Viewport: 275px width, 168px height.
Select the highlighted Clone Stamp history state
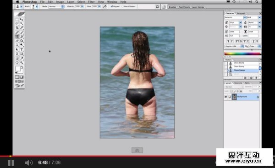[x=243, y=70]
